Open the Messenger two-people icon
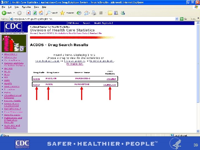 pyautogui.click(x=123, y=13)
